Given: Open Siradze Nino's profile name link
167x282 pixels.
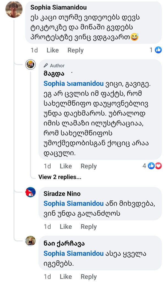Looking at the screenshot, I should point(62,194).
